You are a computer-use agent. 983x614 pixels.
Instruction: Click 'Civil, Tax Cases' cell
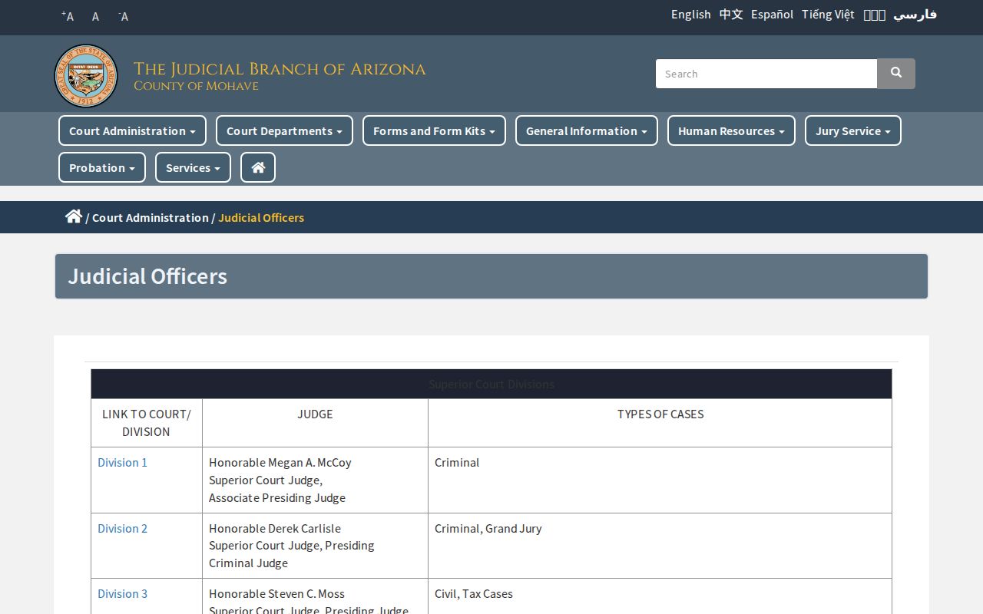[x=660, y=596]
